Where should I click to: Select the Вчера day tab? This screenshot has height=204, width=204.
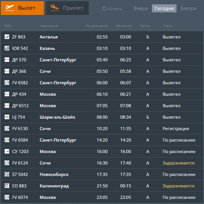click(x=141, y=8)
